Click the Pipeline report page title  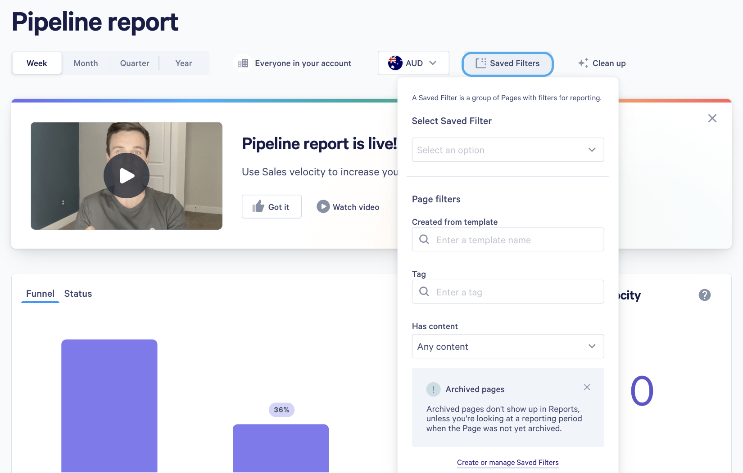click(95, 22)
